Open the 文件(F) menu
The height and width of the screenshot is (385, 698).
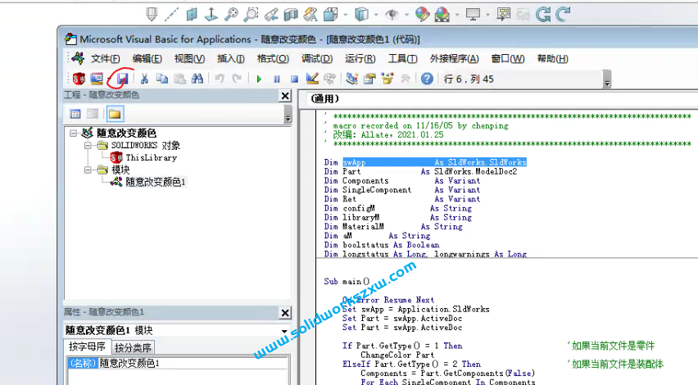click(x=105, y=59)
